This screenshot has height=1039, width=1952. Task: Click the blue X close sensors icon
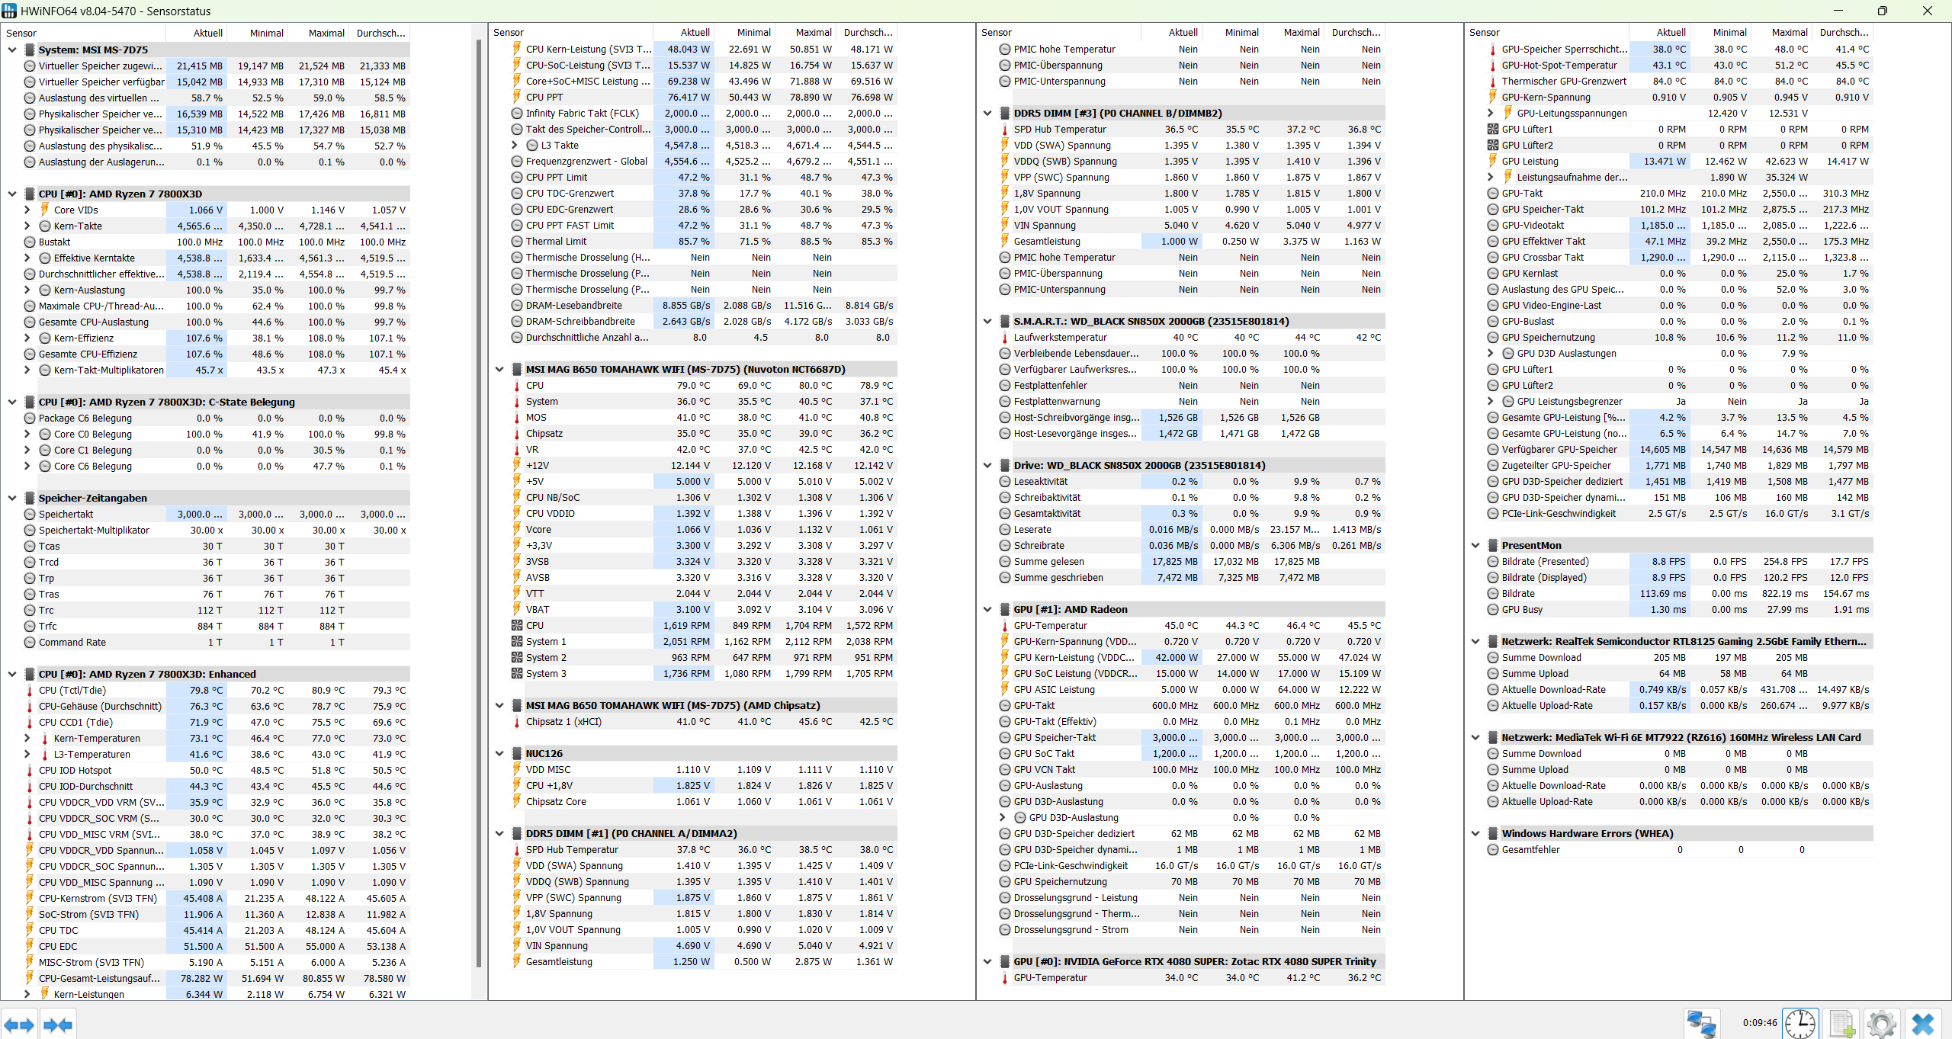click(1923, 1023)
